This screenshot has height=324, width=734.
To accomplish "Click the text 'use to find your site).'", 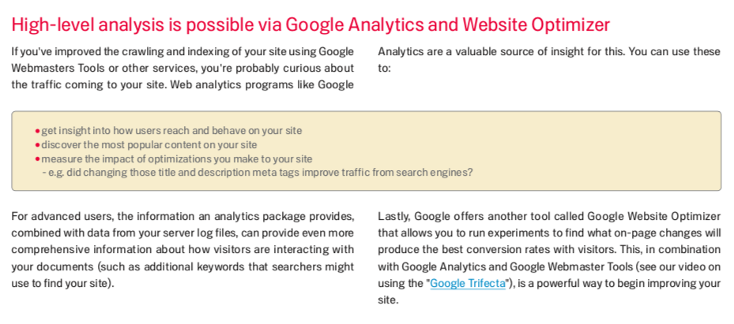I will (62, 283).
